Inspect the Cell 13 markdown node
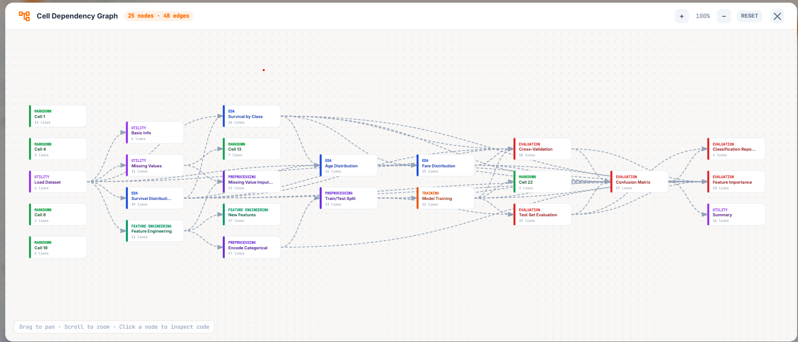Viewport: 798px width, 342px height. (252, 149)
